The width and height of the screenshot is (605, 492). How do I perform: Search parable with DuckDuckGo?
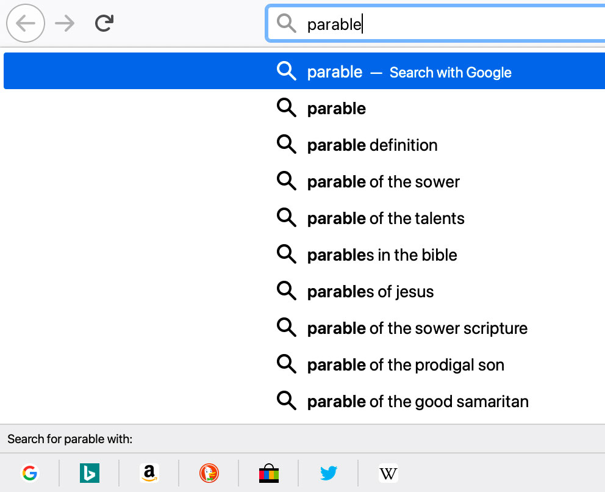(x=209, y=473)
